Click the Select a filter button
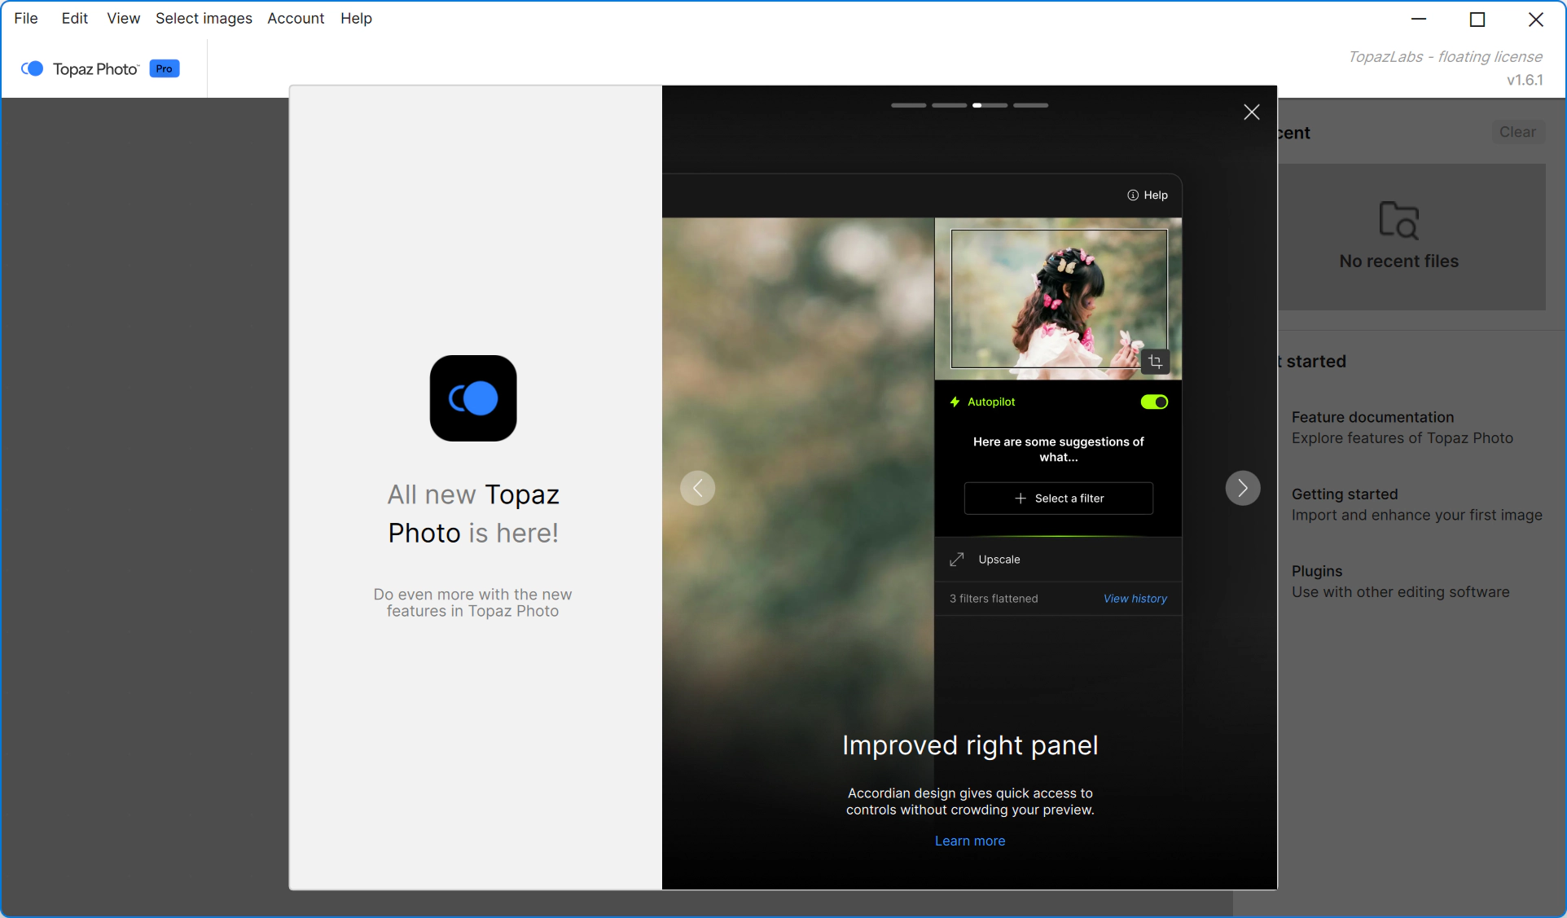The image size is (1567, 918). [1059, 499]
